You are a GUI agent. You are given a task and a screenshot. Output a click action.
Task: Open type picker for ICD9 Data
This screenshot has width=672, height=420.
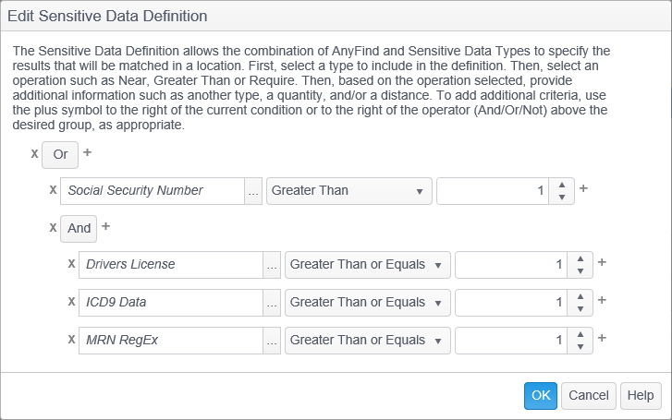(x=272, y=303)
